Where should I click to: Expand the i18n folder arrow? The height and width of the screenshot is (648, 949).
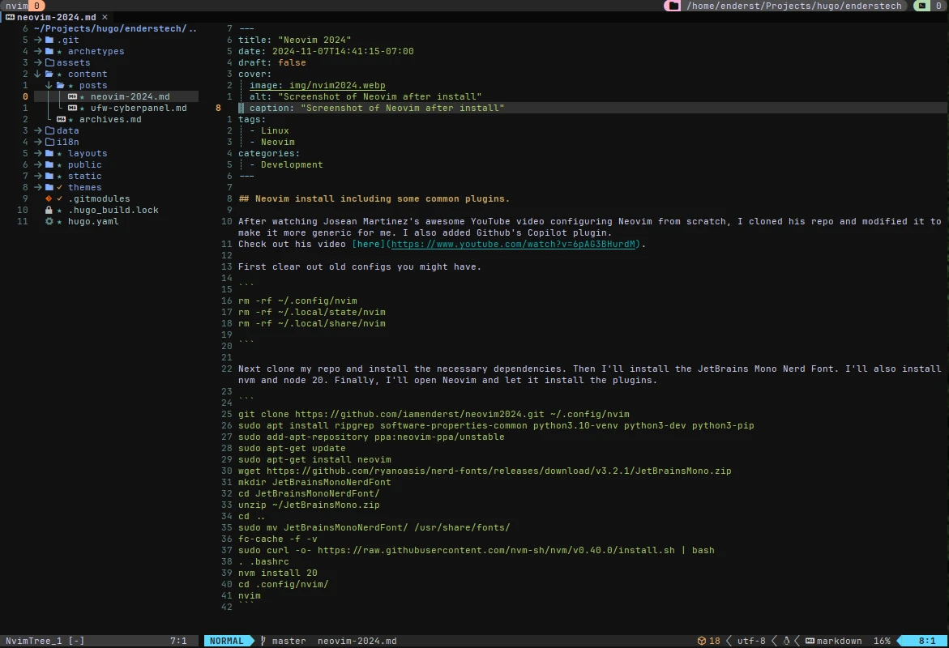click(x=37, y=143)
